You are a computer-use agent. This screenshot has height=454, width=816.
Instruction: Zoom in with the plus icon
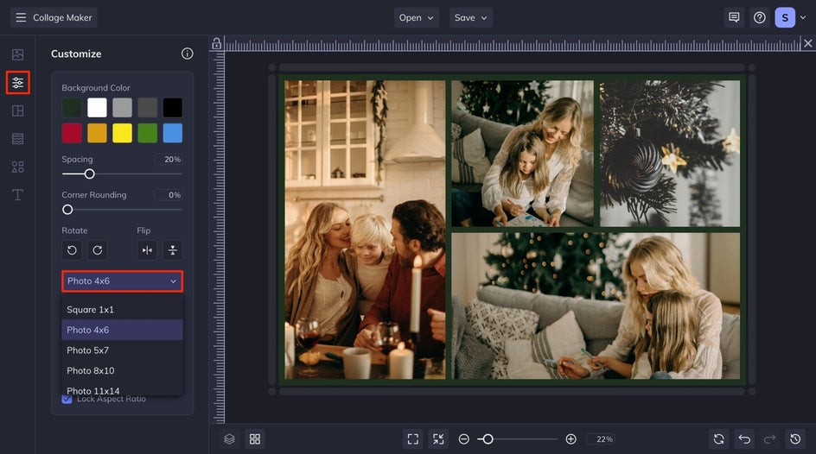tap(571, 439)
